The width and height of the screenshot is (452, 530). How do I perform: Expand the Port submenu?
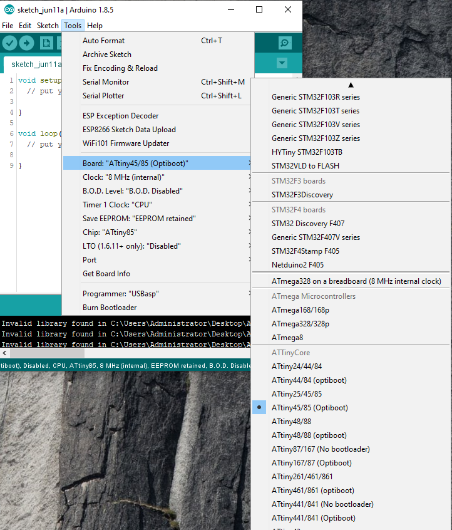(157, 260)
